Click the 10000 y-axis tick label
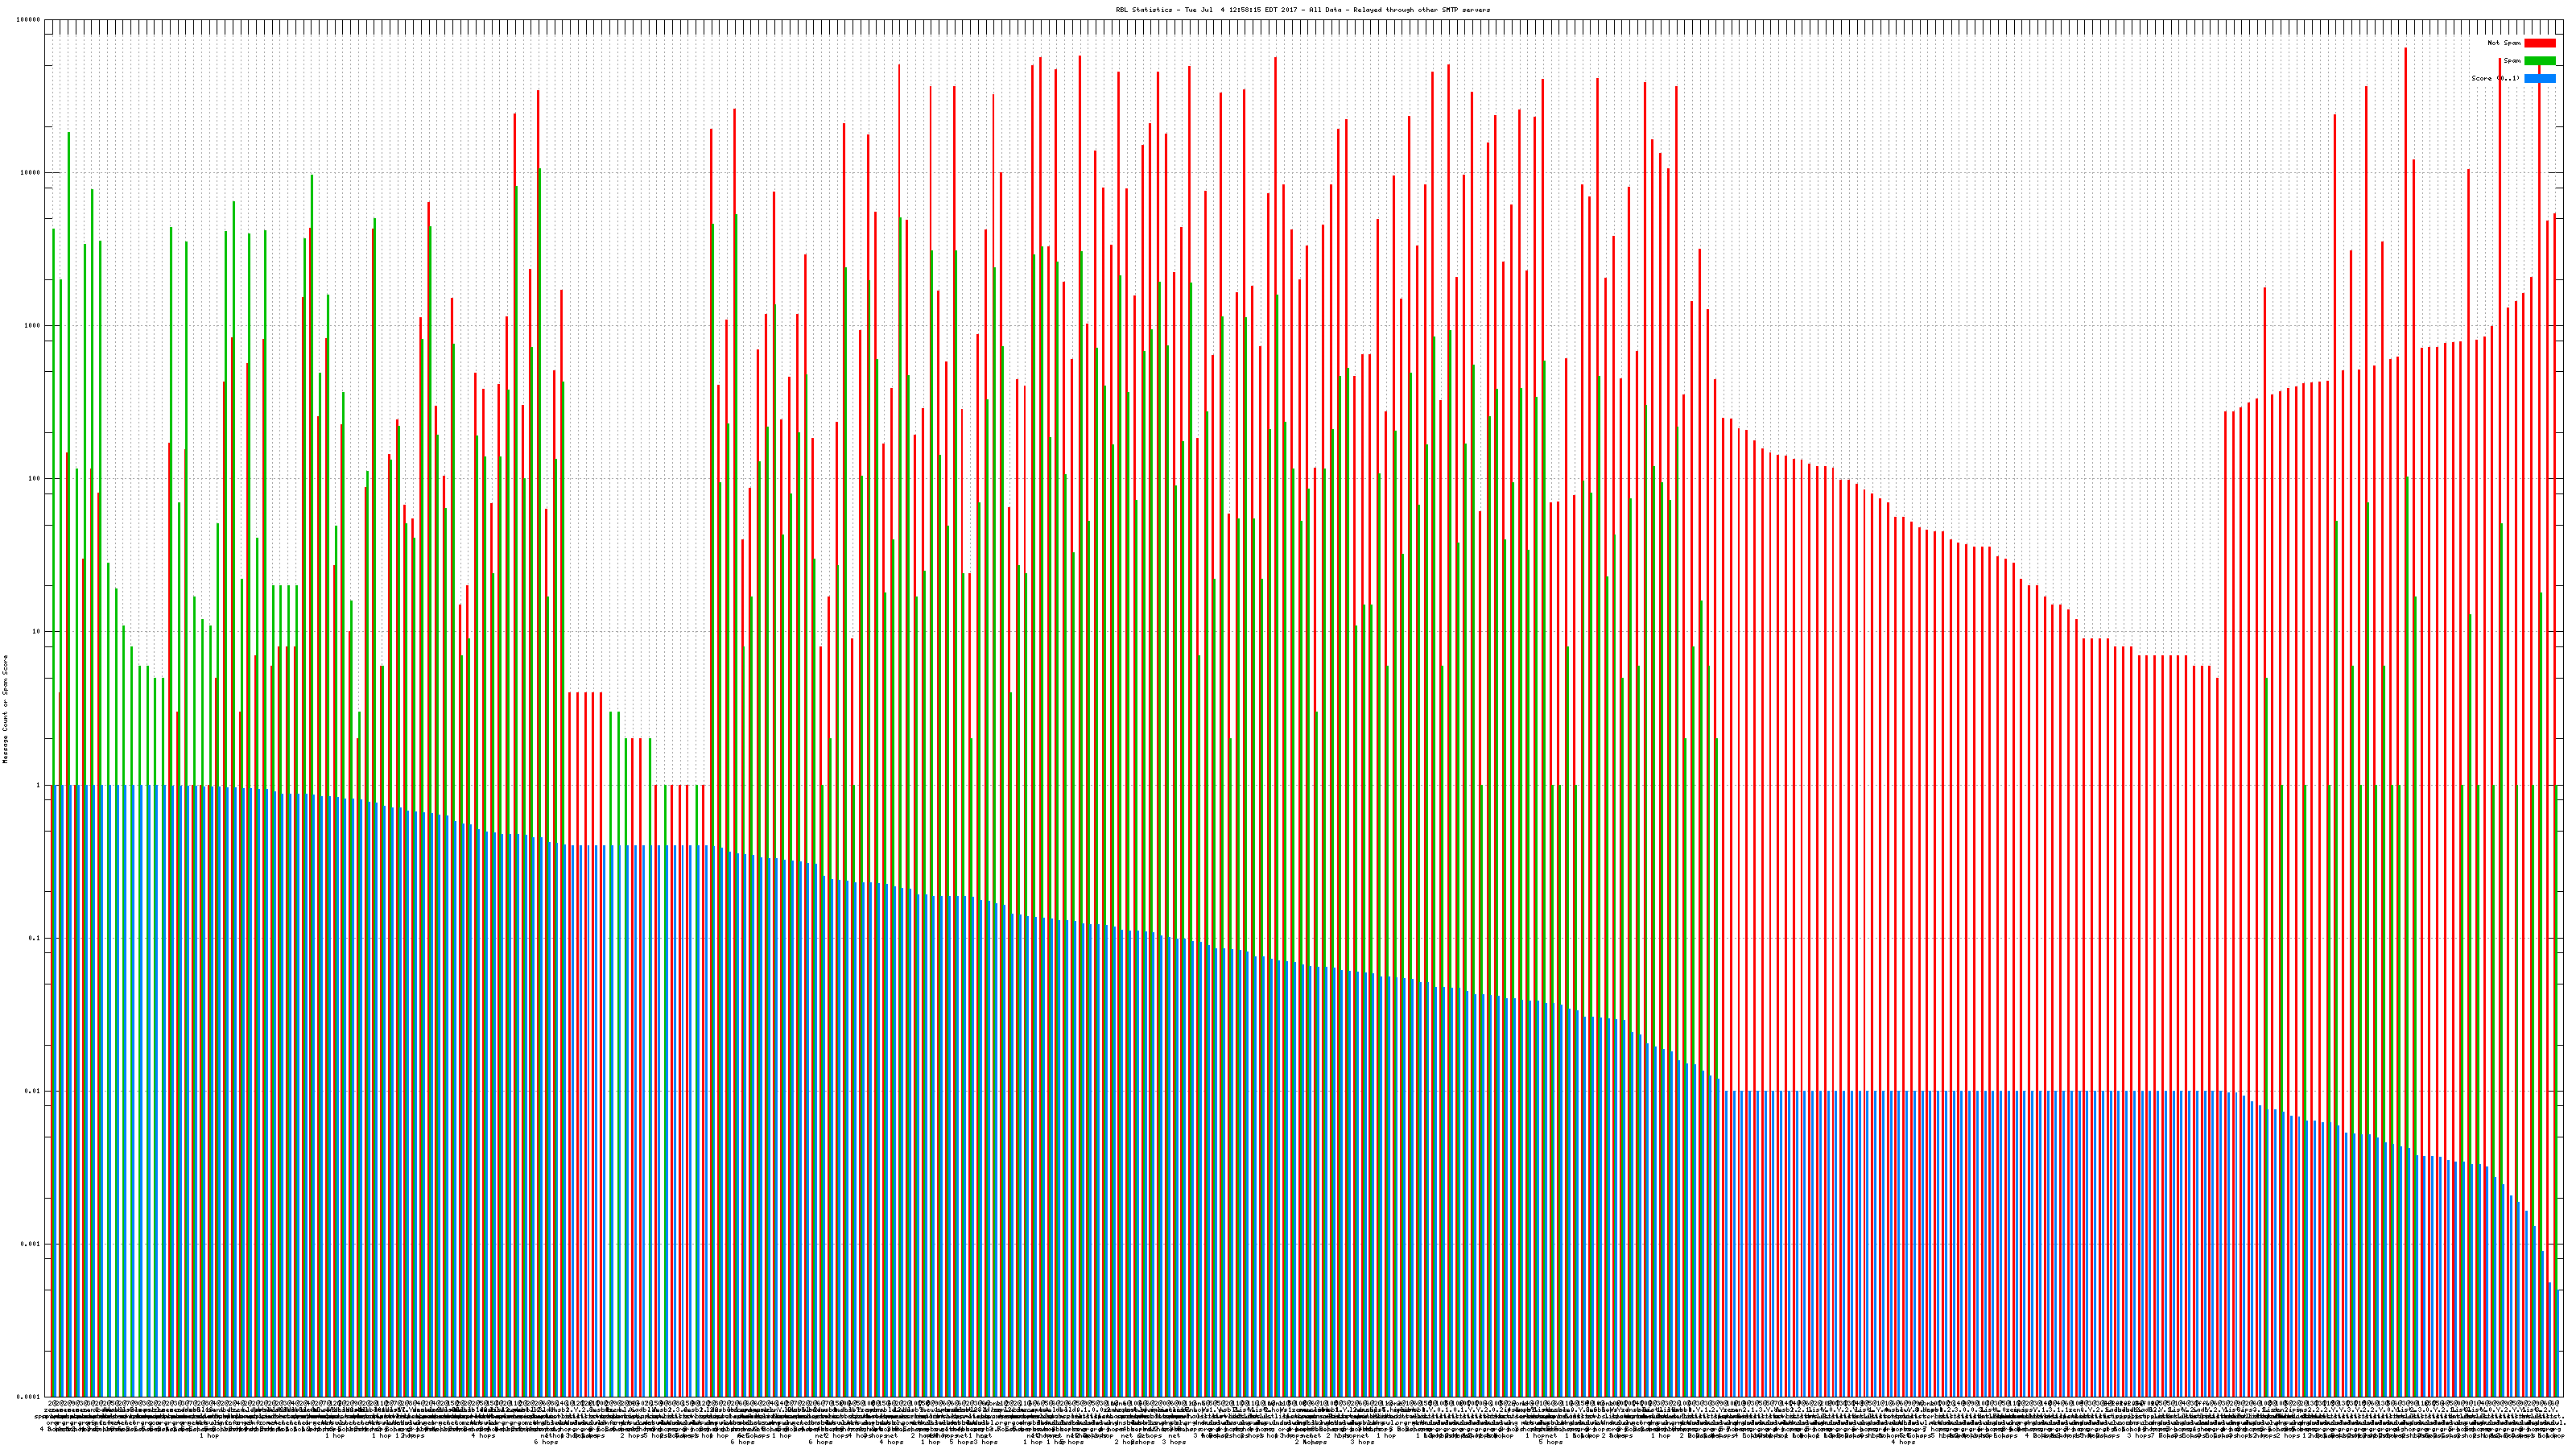Image resolution: width=2576 pixels, height=1449 pixels. pos(30,172)
